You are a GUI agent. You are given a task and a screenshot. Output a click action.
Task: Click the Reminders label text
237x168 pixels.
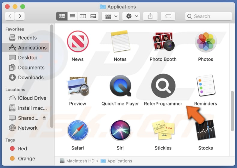pyautogui.click(x=206, y=104)
